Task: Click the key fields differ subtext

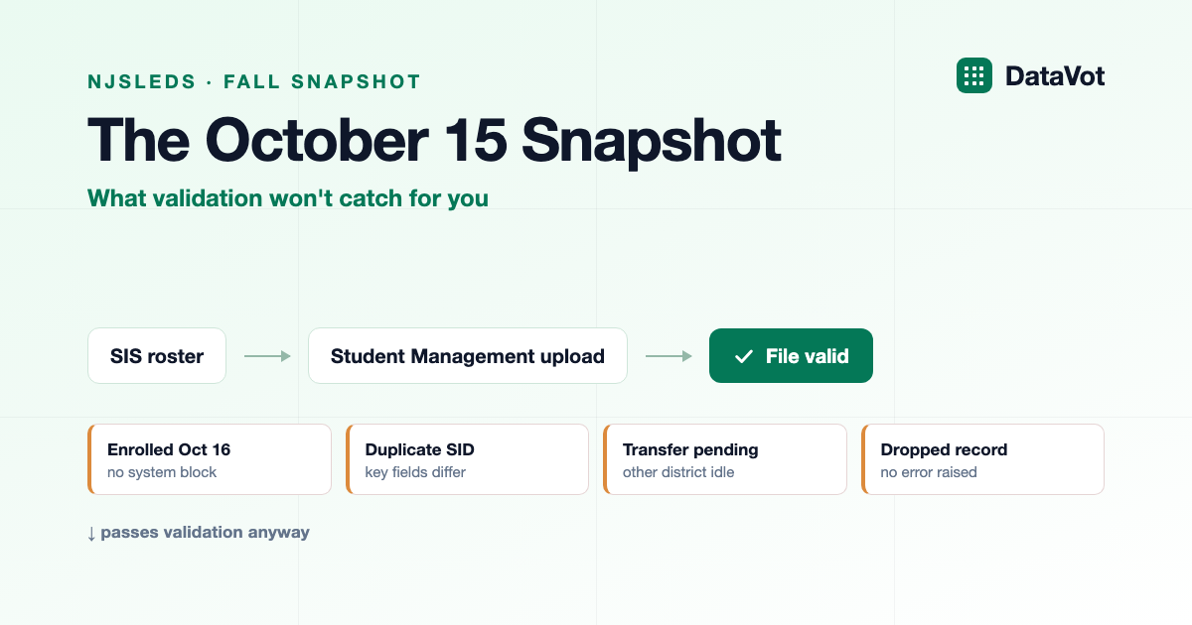Action: [x=415, y=472]
